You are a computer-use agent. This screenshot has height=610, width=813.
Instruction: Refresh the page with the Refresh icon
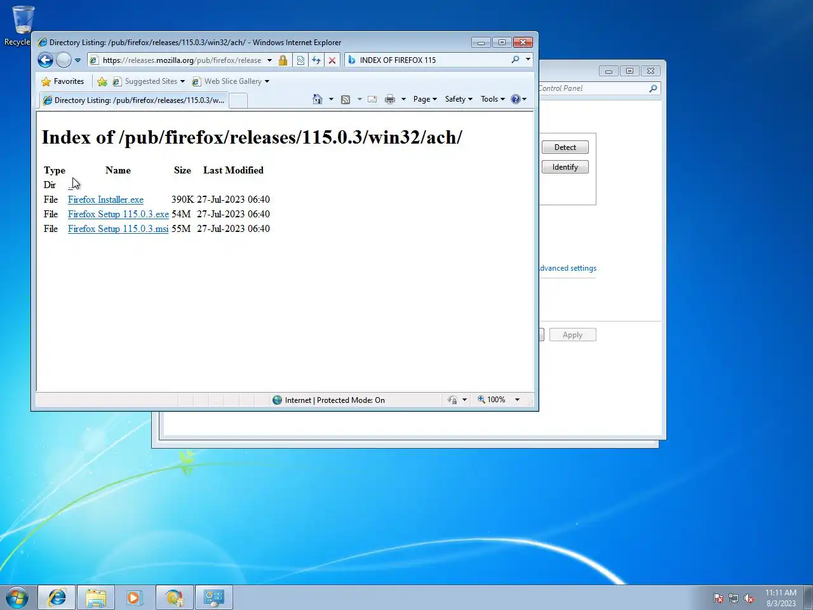coord(316,60)
